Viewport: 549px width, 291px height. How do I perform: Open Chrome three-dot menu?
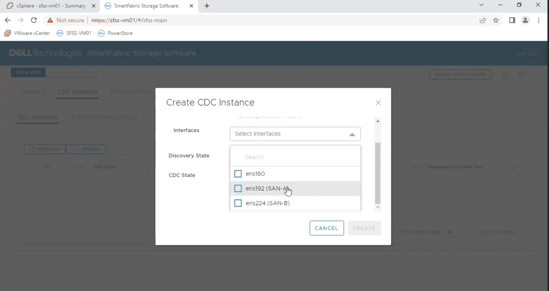[539, 20]
